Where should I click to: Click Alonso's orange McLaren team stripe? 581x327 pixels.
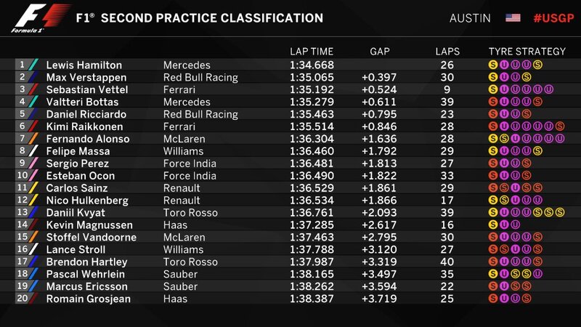coord(33,139)
